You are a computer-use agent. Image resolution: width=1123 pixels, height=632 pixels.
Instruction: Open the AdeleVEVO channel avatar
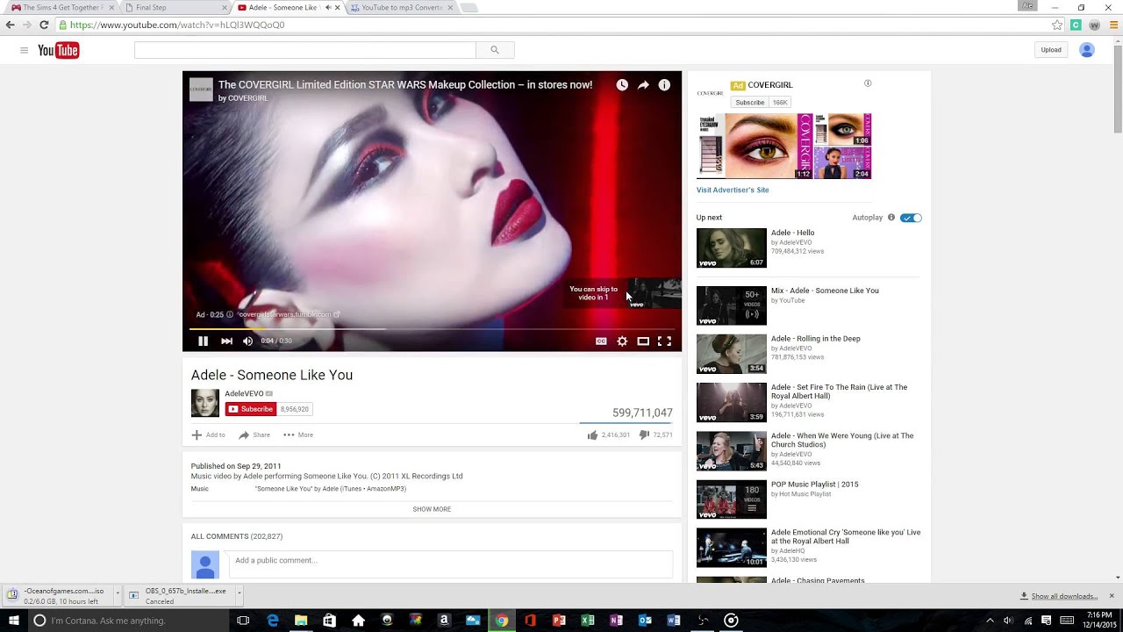205,403
